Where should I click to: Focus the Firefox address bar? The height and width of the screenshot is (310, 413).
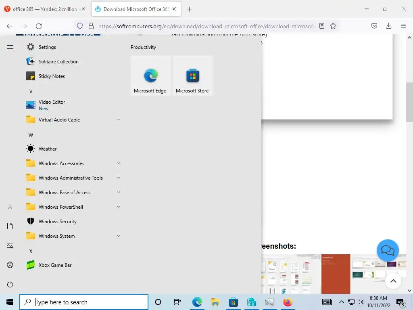point(205,26)
